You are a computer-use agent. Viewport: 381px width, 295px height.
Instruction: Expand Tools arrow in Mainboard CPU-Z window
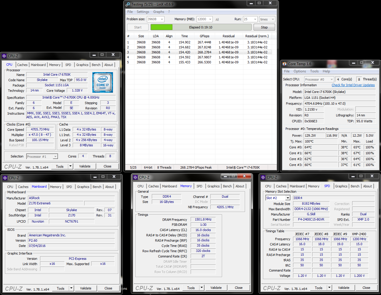(x=71, y=289)
